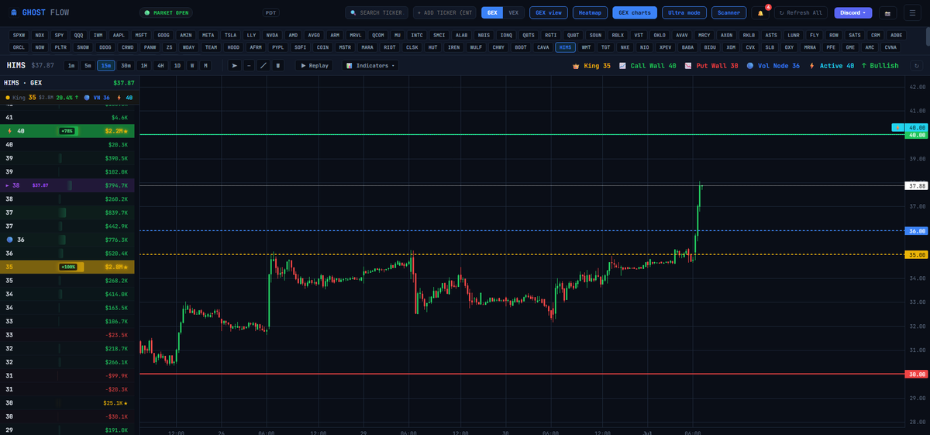Image resolution: width=930 pixels, height=435 pixels.
Task: Click the star on the $2.2M row
Action: pyautogui.click(x=126, y=131)
